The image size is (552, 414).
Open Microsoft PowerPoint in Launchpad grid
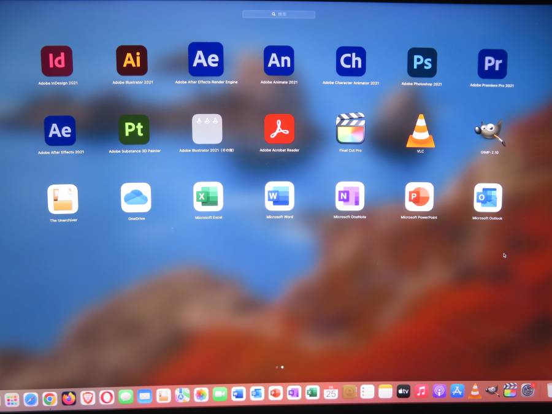419,196
